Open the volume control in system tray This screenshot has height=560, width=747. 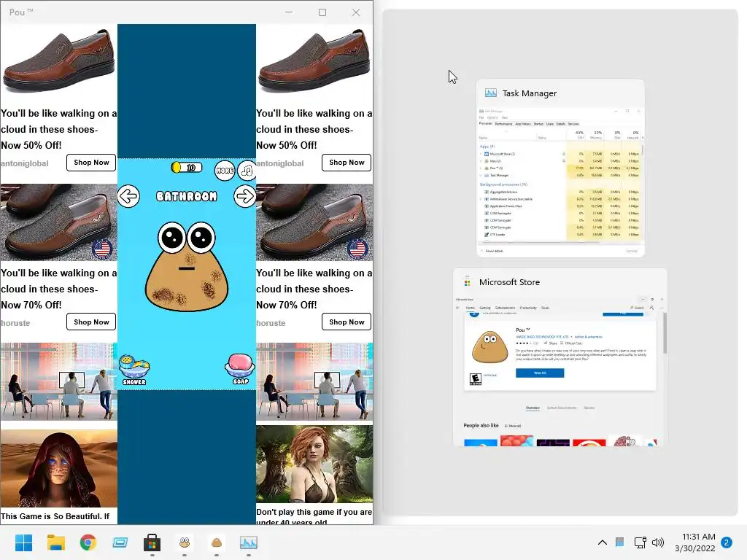click(x=658, y=542)
